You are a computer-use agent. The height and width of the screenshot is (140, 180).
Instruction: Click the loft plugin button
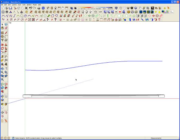coord(100,12)
